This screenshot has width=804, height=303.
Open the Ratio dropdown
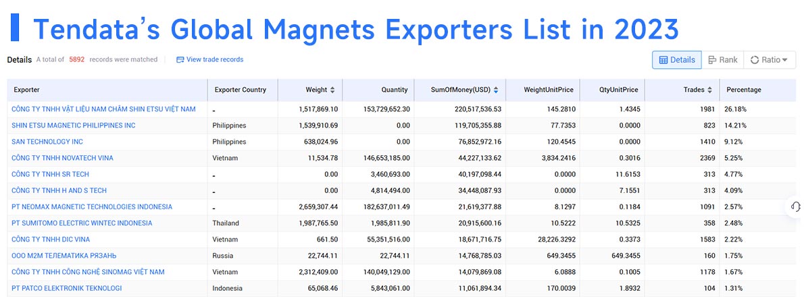(769, 60)
